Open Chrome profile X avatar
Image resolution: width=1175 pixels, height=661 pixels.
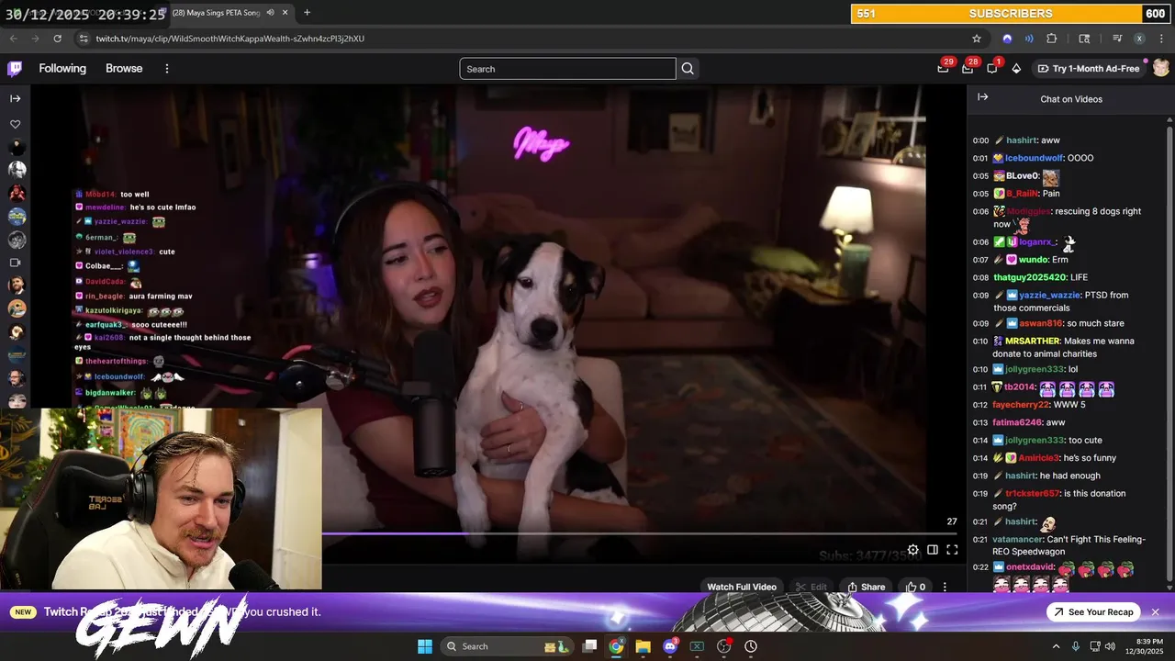(x=1139, y=39)
